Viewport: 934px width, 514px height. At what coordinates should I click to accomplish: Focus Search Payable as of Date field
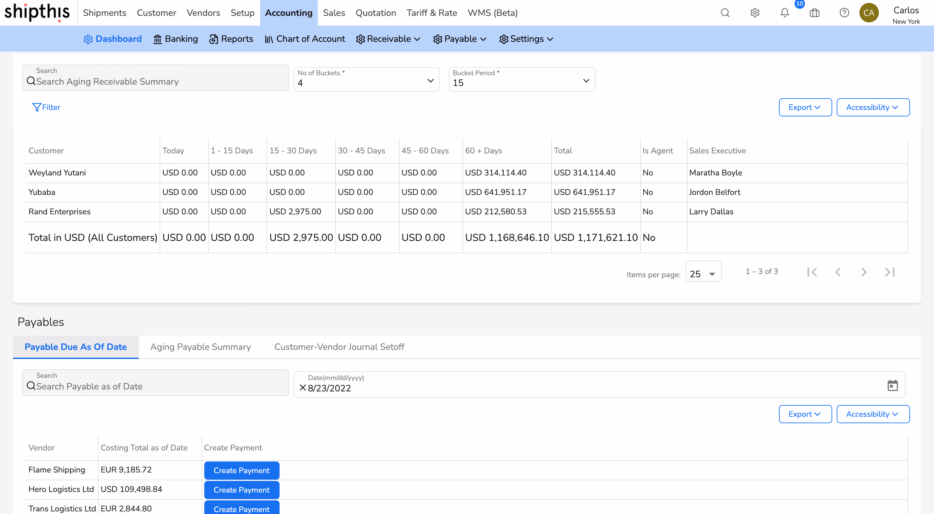tap(155, 383)
